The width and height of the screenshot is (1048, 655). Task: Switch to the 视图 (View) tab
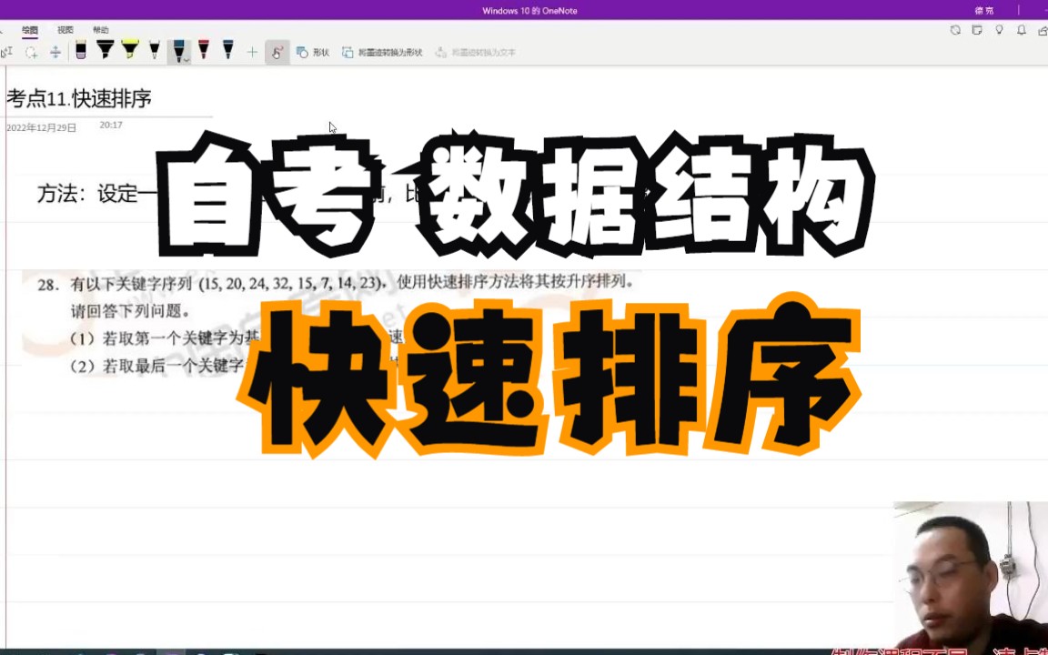pyautogui.click(x=64, y=29)
